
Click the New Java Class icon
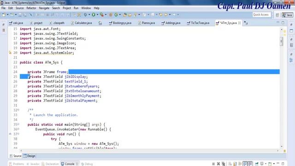[116, 15]
